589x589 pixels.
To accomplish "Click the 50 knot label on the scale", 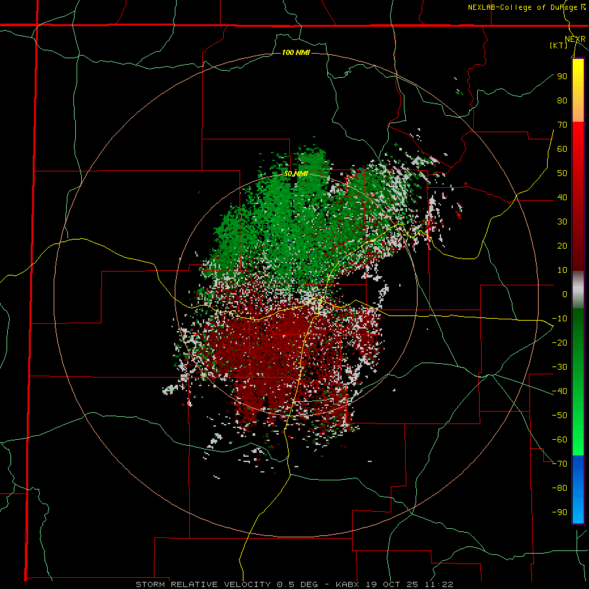I will [x=562, y=173].
